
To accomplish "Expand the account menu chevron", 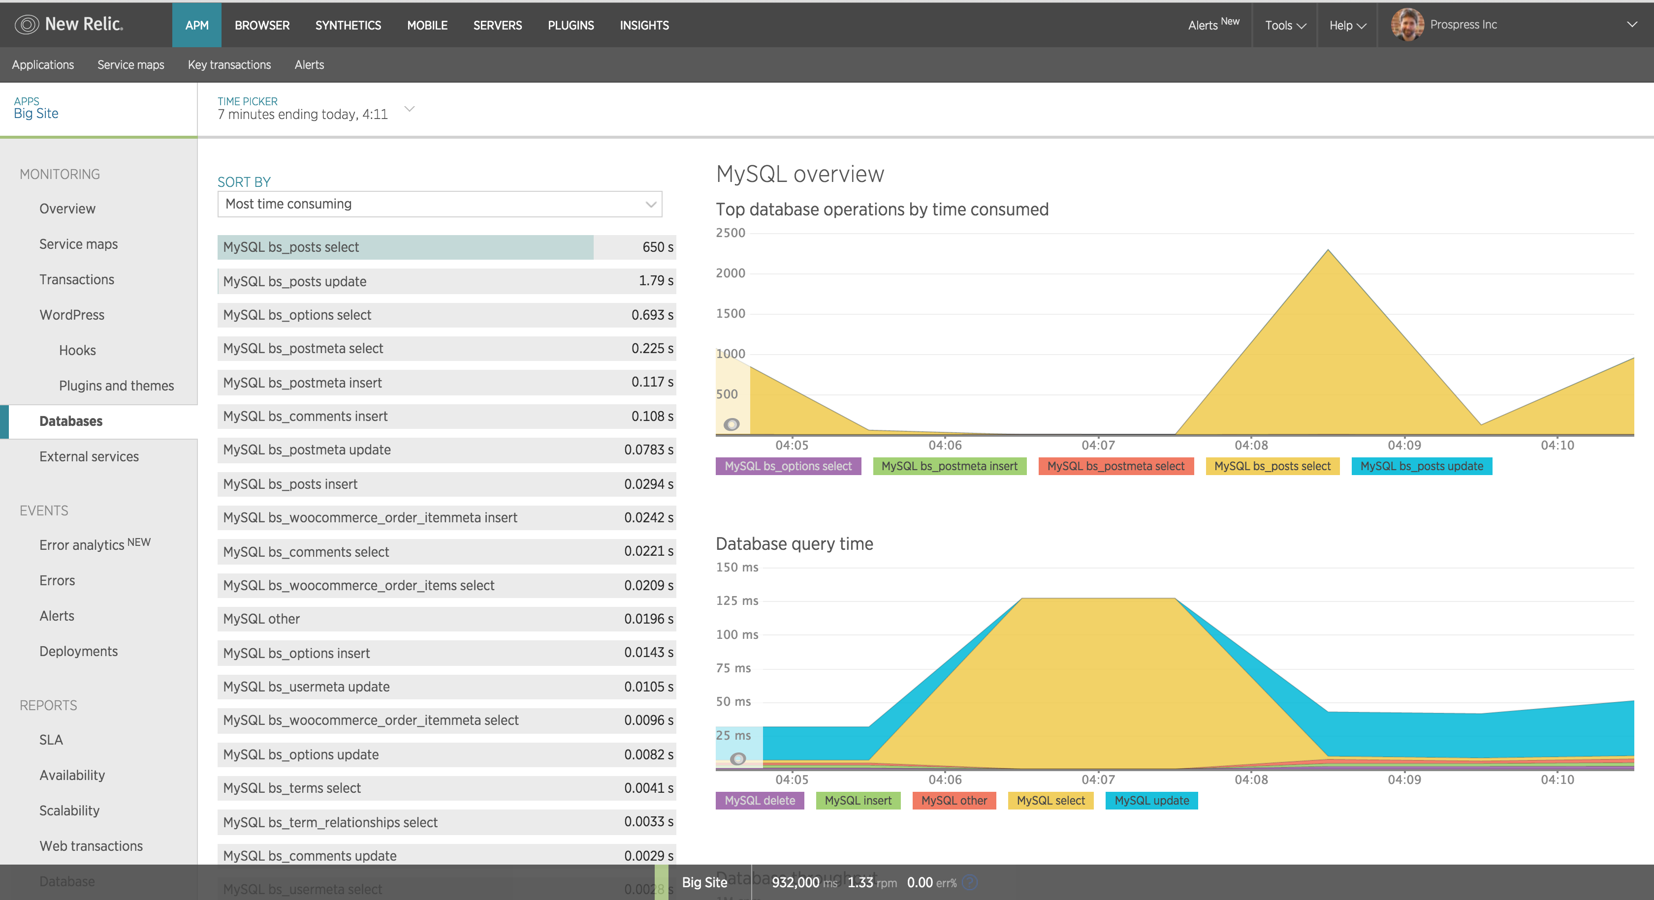I will [x=1631, y=25].
